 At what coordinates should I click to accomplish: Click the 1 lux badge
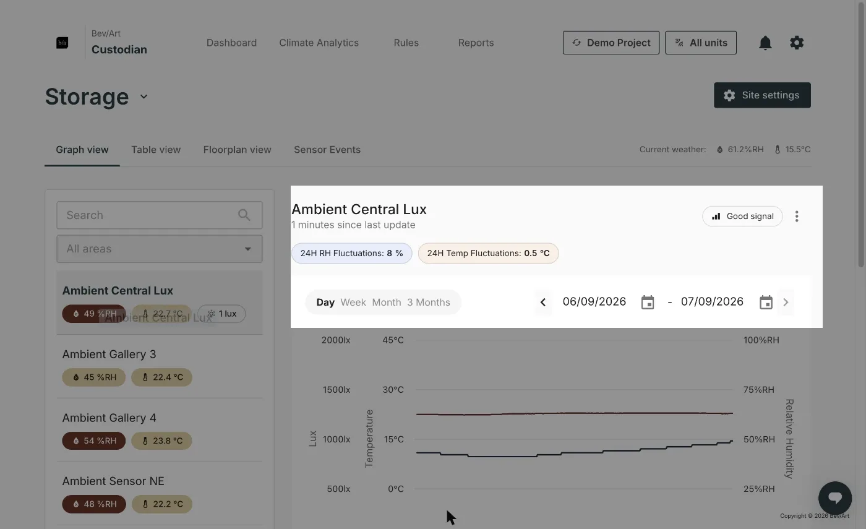tap(221, 314)
